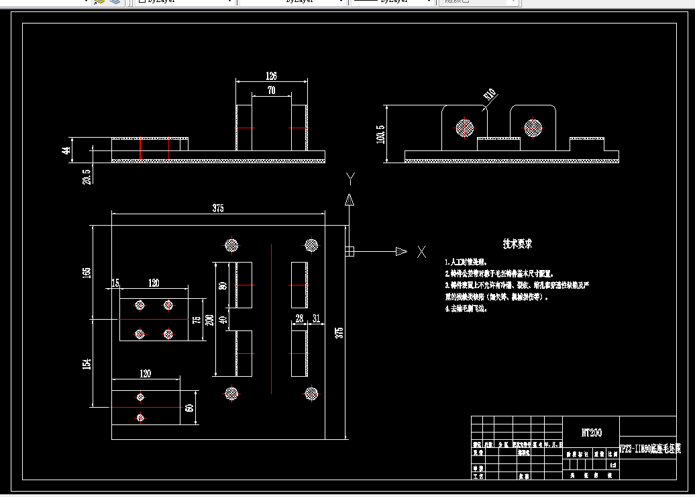Select the 80 dimension text
This screenshot has height=497, width=695.
tap(223, 285)
